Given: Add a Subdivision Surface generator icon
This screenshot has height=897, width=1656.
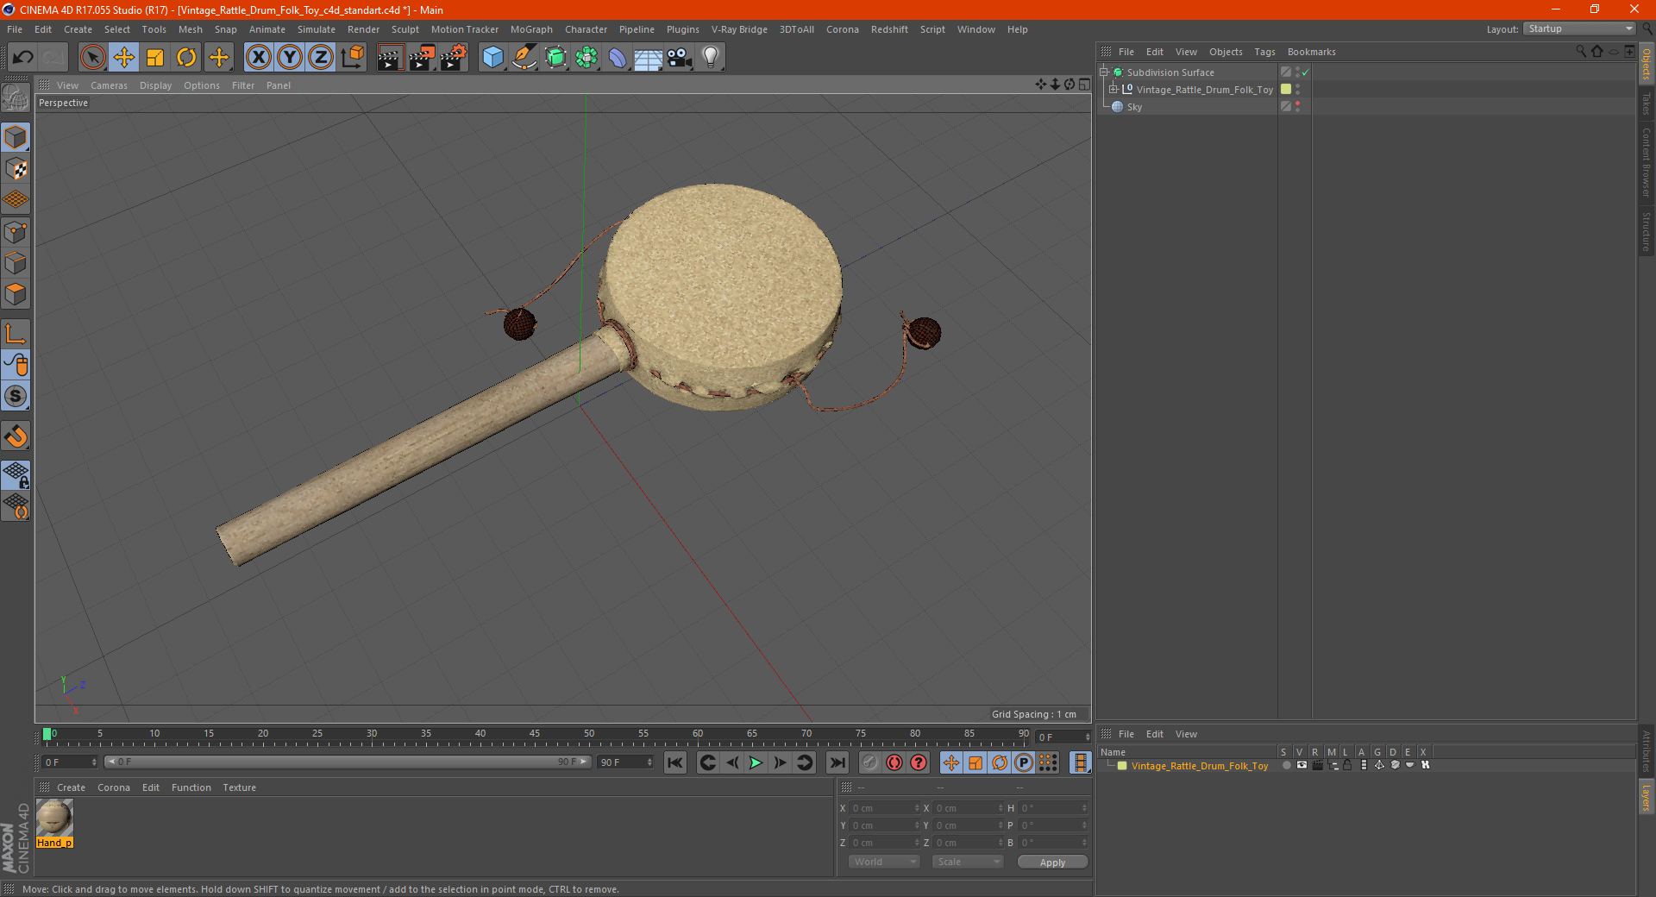Looking at the screenshot, I should (x=555, y=58).
